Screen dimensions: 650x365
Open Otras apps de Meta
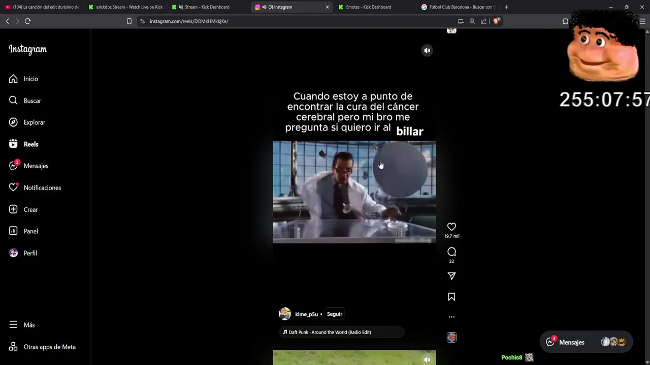pos(42,347)
